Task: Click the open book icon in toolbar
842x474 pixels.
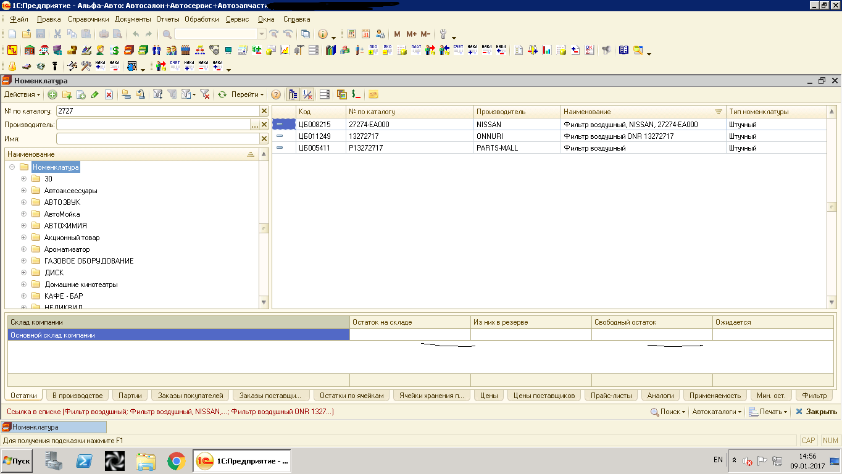Action: coord(624,50)
